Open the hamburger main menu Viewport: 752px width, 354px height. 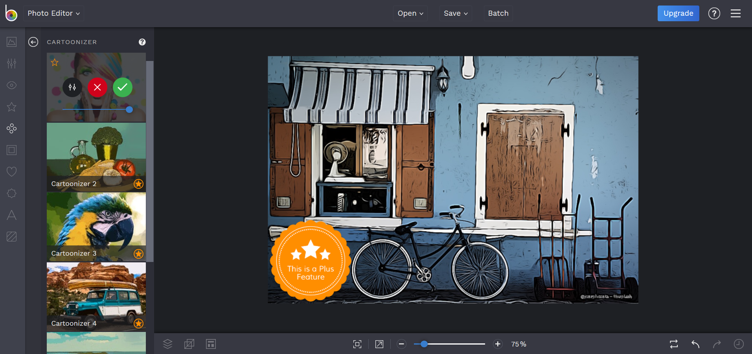click(x=735, y=13)
